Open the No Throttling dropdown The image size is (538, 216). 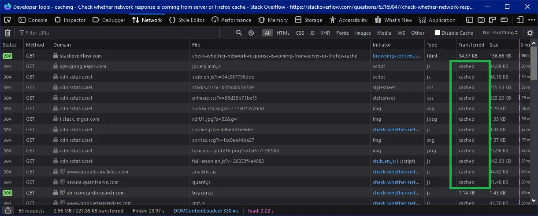click(x=500, y=33)
